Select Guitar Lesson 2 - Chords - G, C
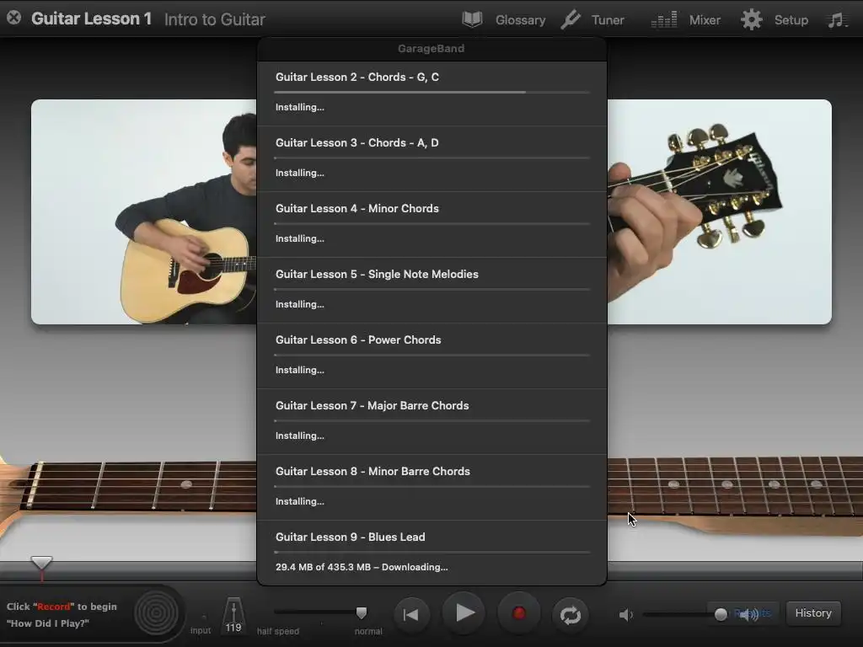The image size is (863, 647). pyautogui.click(x=432, y=94)
